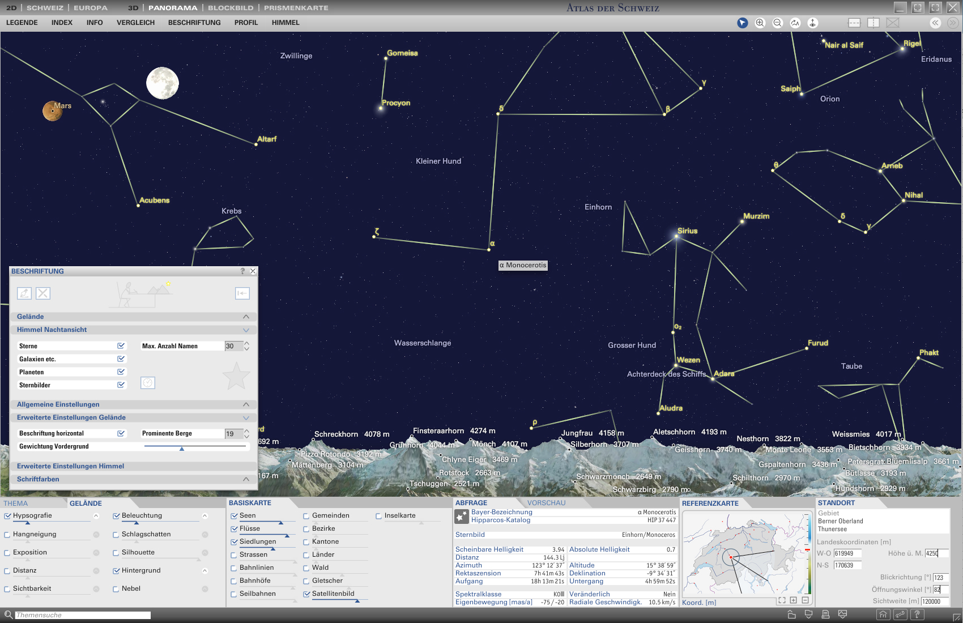Image resolution: width=963 pixels, height=623 pixels.
Task: Uncheck the Sternbilder checkbox
Action: point(121,385)
